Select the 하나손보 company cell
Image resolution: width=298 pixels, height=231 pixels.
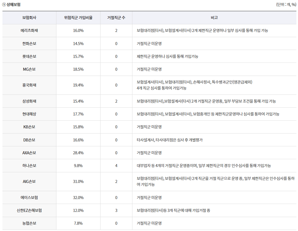[x=29, y=166]
